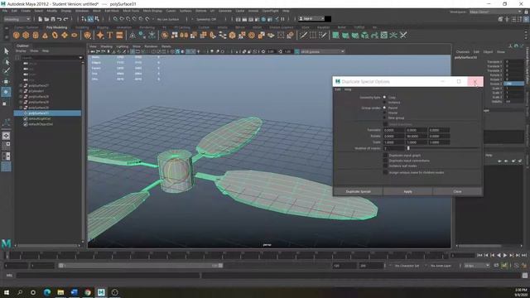Select the Multi-Cut tool shelf icon
This screenshot has height=298, width=530.
coord(304,35)
